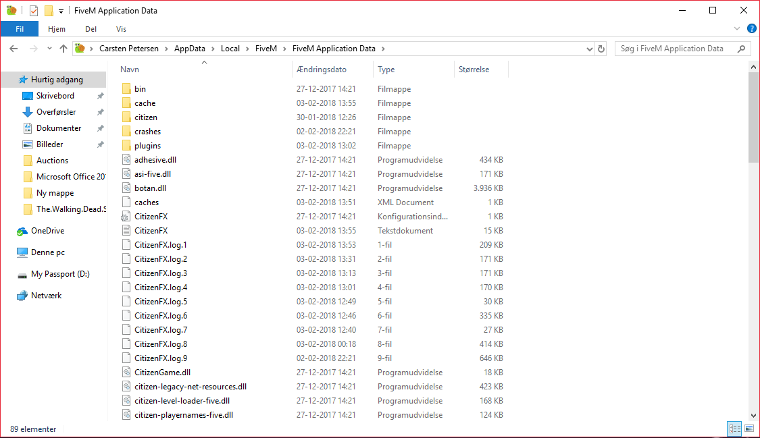Click the Denne pc computer icon
The width and height of the screenshot is (760, 438).
click(22, 252)
